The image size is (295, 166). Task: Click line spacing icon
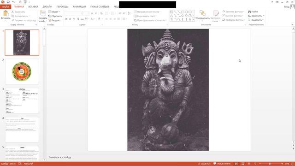130,13
